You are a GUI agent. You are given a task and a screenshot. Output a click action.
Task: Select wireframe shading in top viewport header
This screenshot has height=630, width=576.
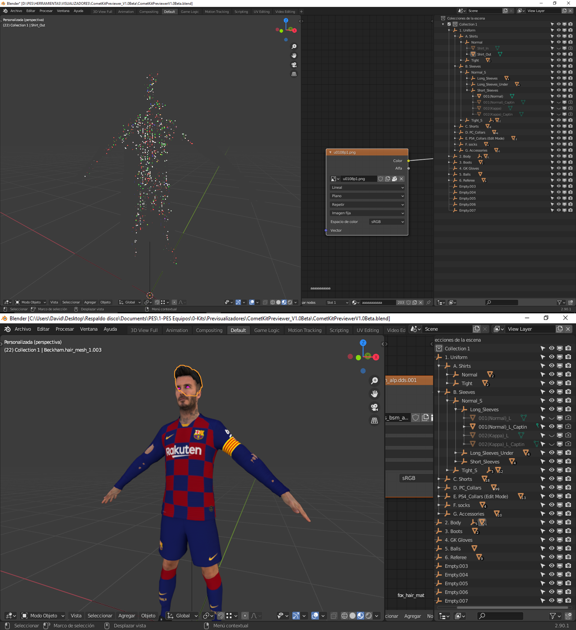coord(272,302)
